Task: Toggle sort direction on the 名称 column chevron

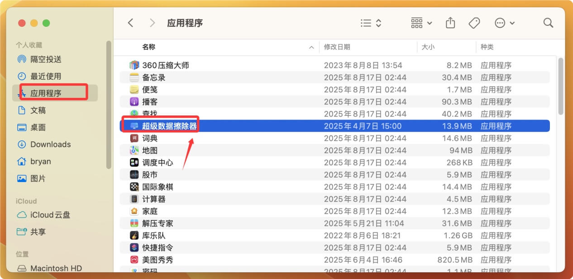Action: [x=311, y=47]
